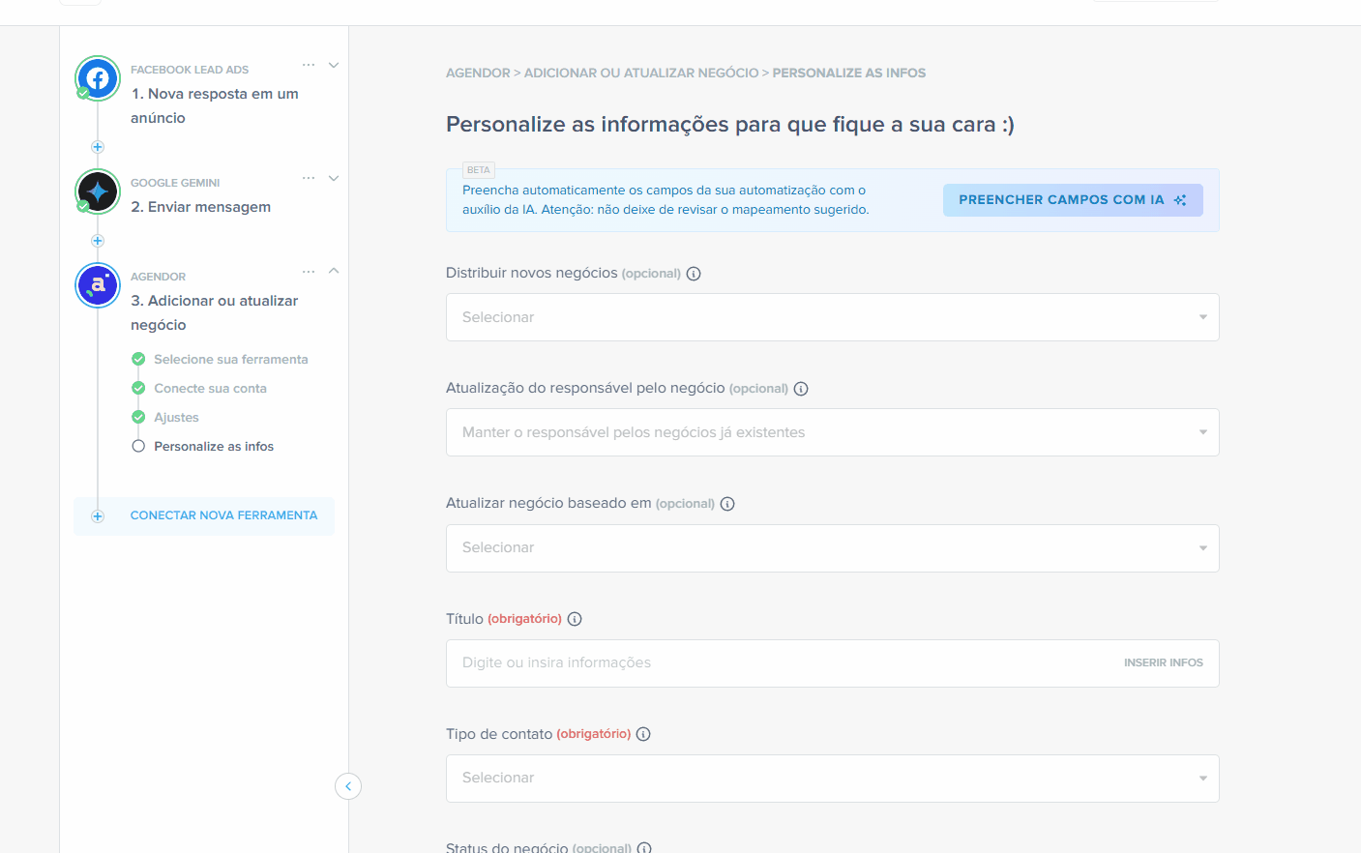Open the Tipo de contato dropdown
This screenshot has width=1361, height=853.
click(832, 778)
